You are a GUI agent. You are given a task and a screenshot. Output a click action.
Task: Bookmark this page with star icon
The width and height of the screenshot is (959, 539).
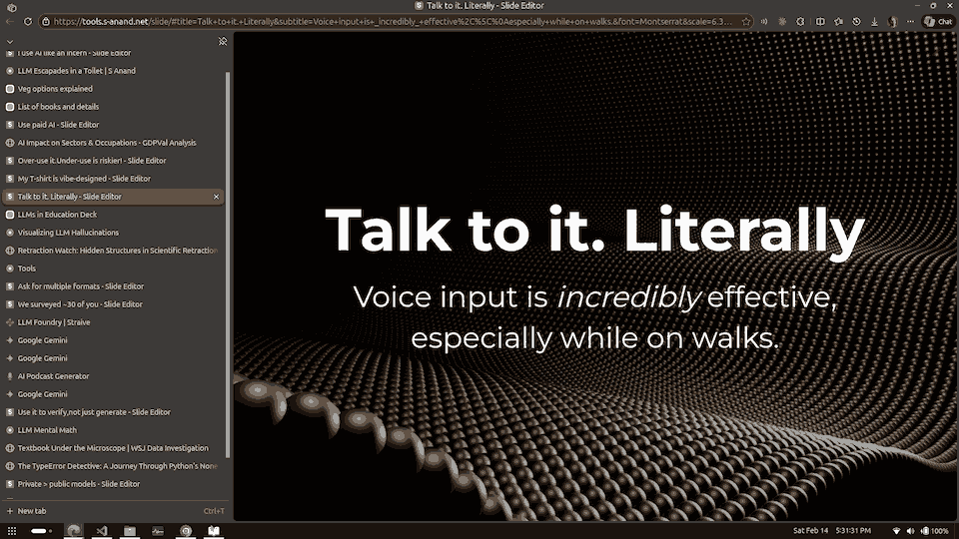point(746,21)
